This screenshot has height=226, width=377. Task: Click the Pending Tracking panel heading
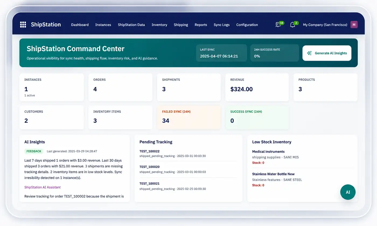[156, 142]
